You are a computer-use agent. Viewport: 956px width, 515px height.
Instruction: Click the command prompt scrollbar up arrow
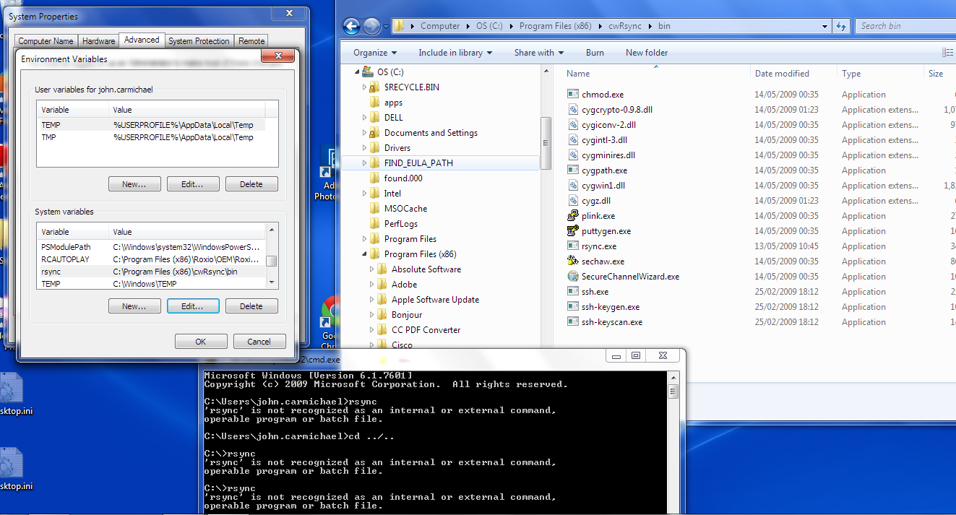tap(673, 376)
